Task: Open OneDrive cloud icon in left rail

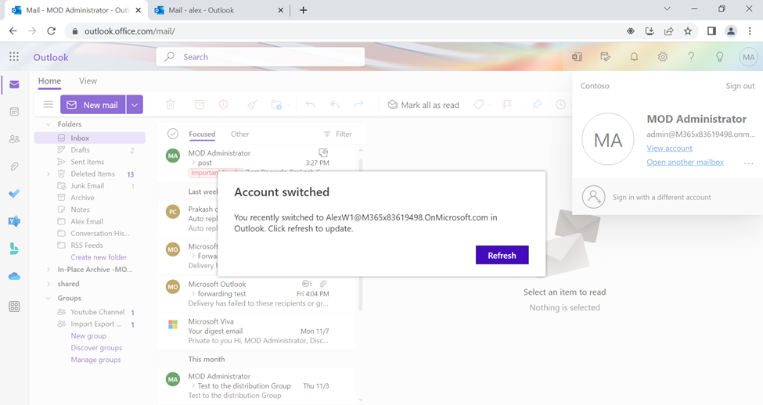Action: point(14,276)
